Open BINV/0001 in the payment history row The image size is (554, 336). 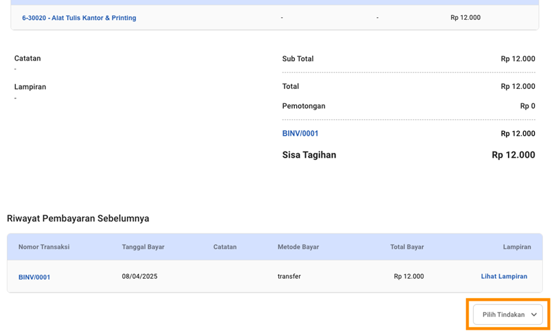click(x=34, y=277)
